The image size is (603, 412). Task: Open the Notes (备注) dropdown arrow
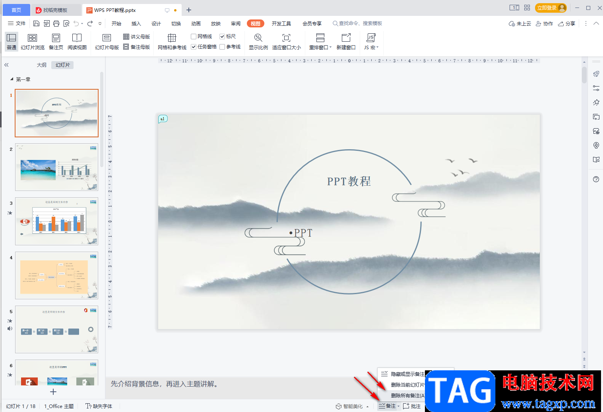click(x=399, y=406)
